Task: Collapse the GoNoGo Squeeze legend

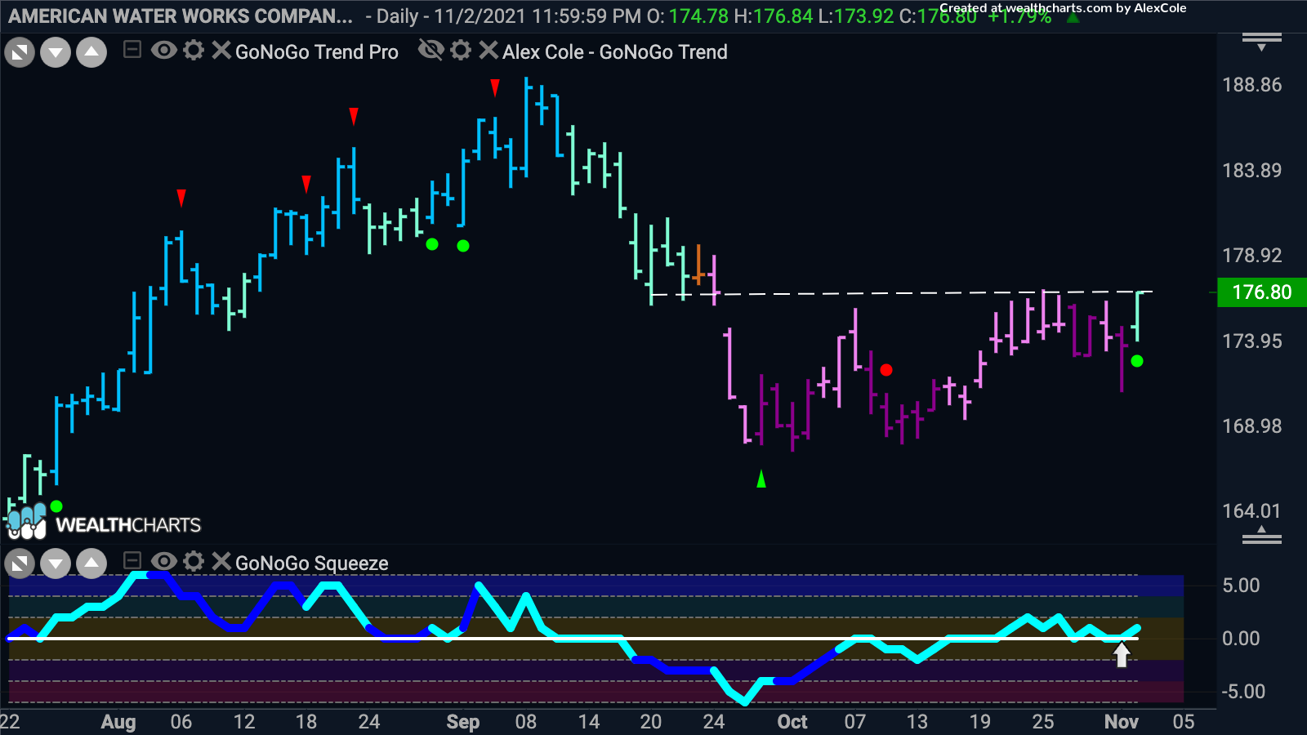Action: pos(132,561)
